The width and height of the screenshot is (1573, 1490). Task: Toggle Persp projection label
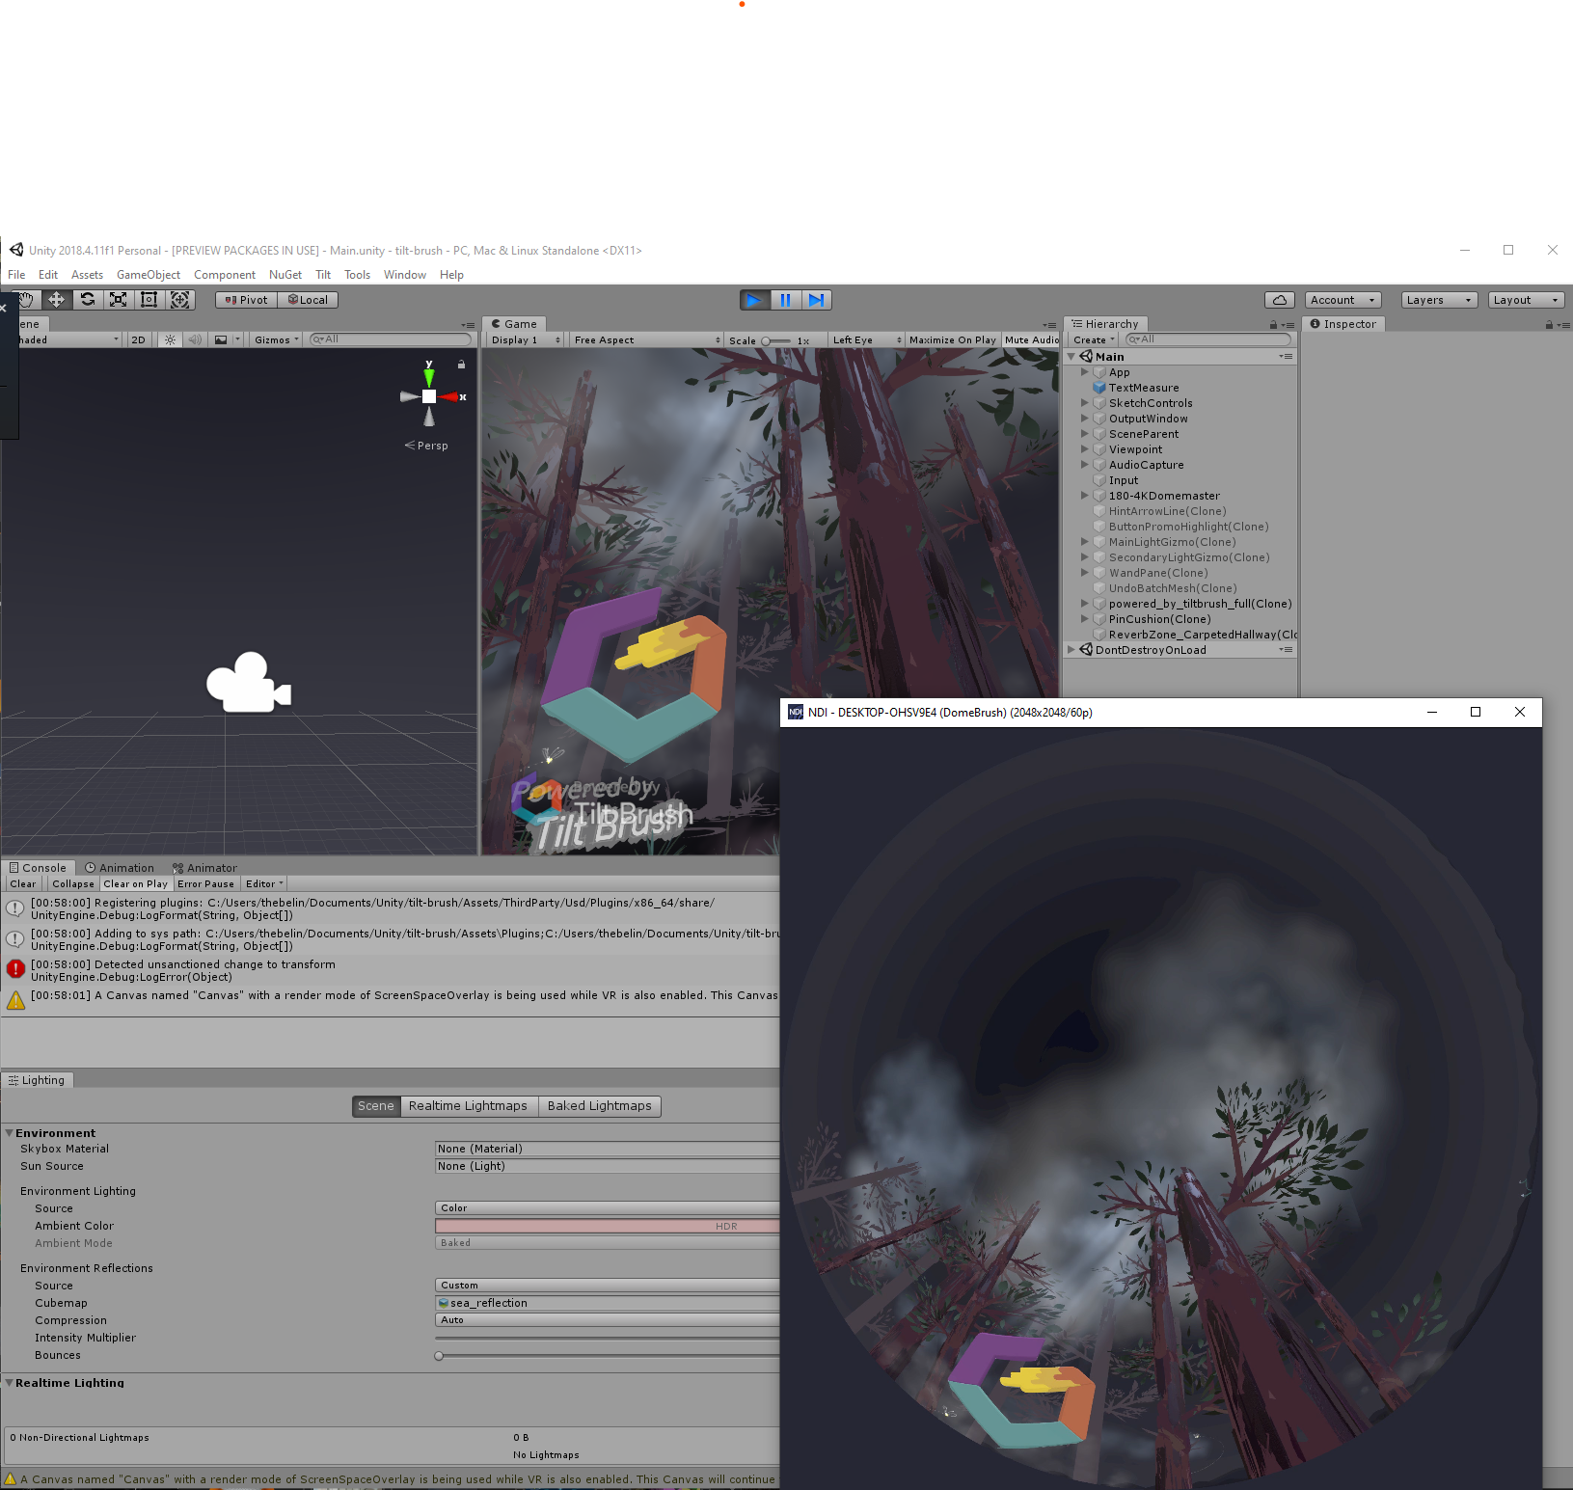coord(426,446)
